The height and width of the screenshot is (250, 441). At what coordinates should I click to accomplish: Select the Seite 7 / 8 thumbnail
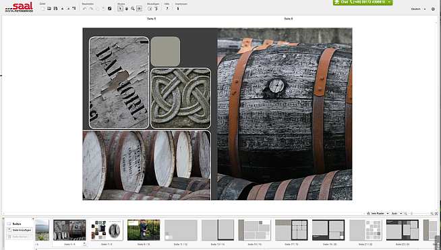click(x=107, y=230)
